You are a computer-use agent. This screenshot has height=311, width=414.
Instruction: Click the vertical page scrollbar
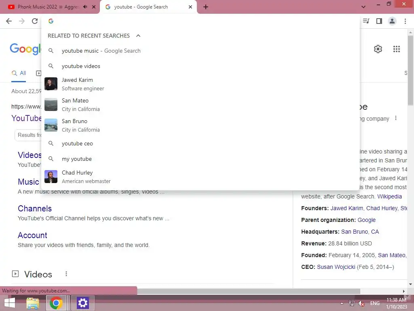click(410, 70)
